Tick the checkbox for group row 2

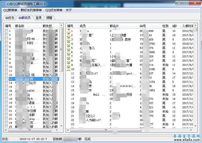[x=6, y=35]
